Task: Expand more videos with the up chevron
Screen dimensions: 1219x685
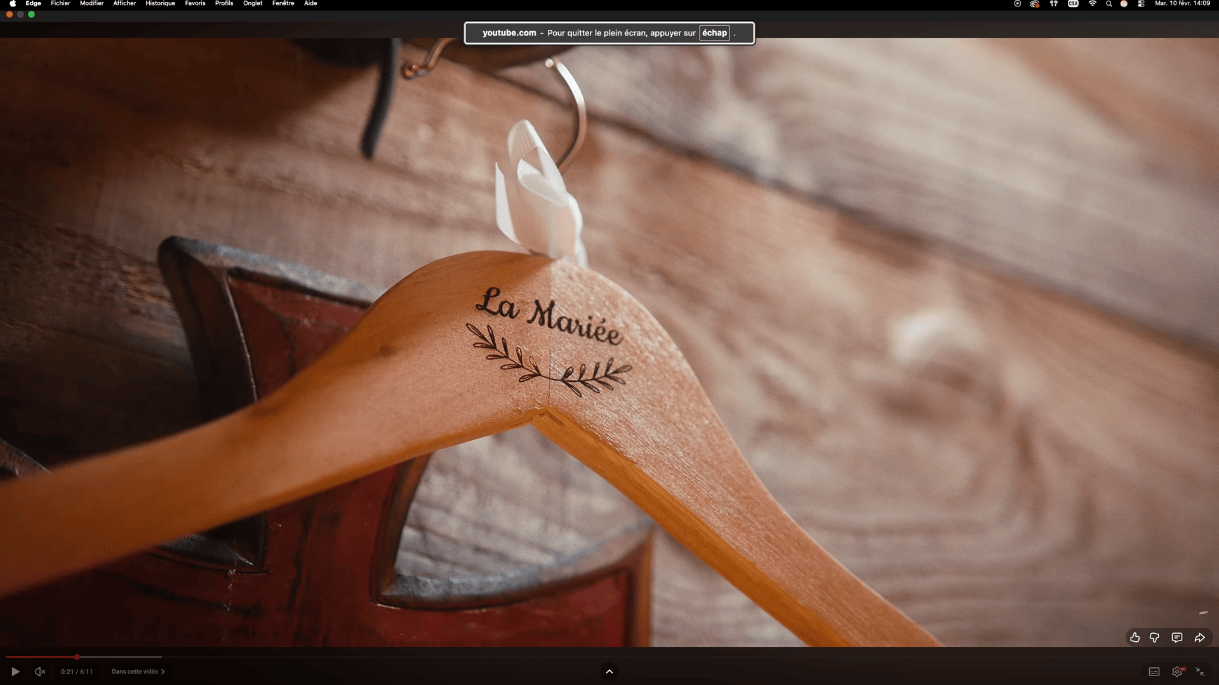Action: coord(609,672)
